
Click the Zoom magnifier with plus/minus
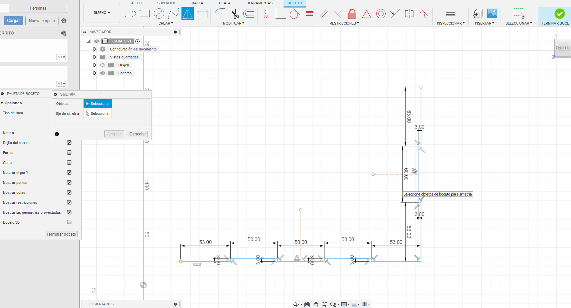click(x=324, y=304)
